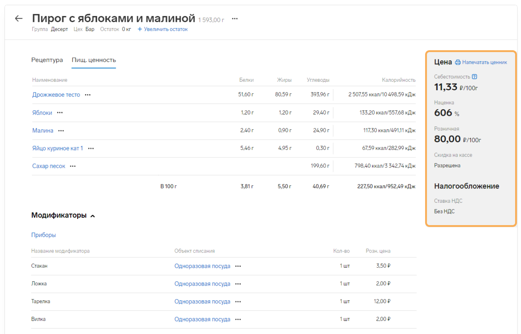The image size is (521, 334).
Task: Click the Белки column header
Action: coord(247,80)
